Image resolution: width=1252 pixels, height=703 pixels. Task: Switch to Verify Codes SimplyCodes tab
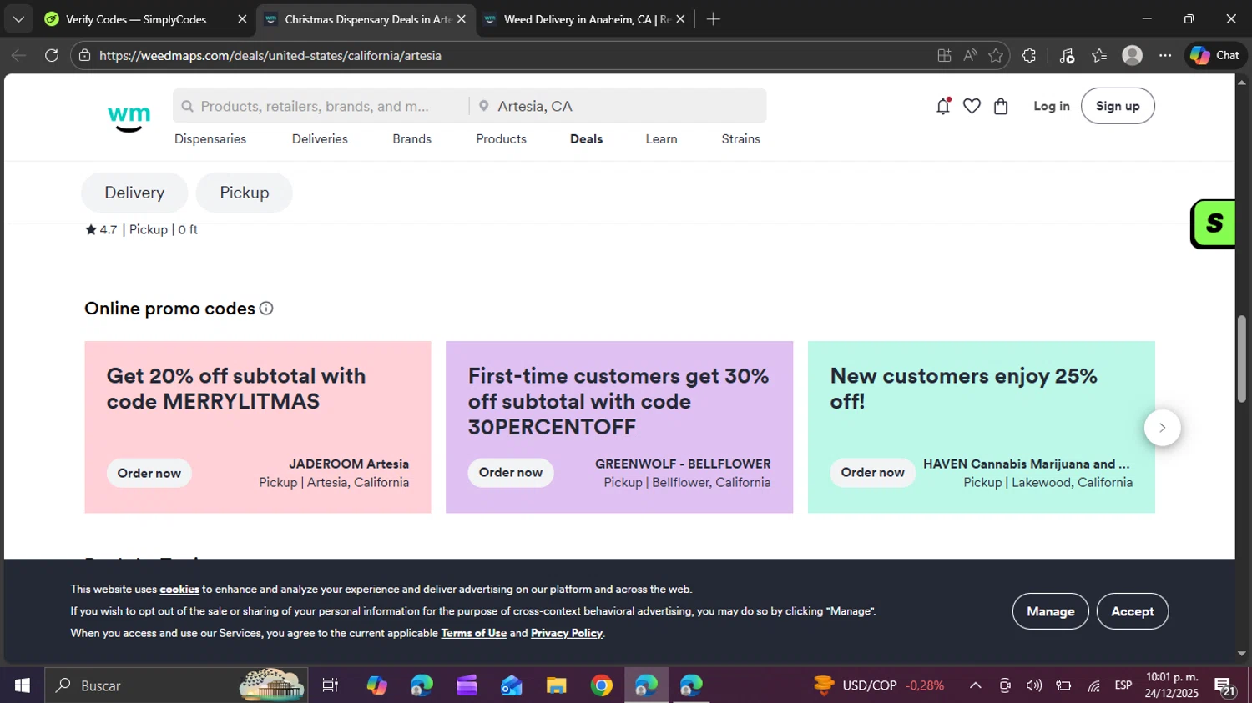tap(135, 19)
